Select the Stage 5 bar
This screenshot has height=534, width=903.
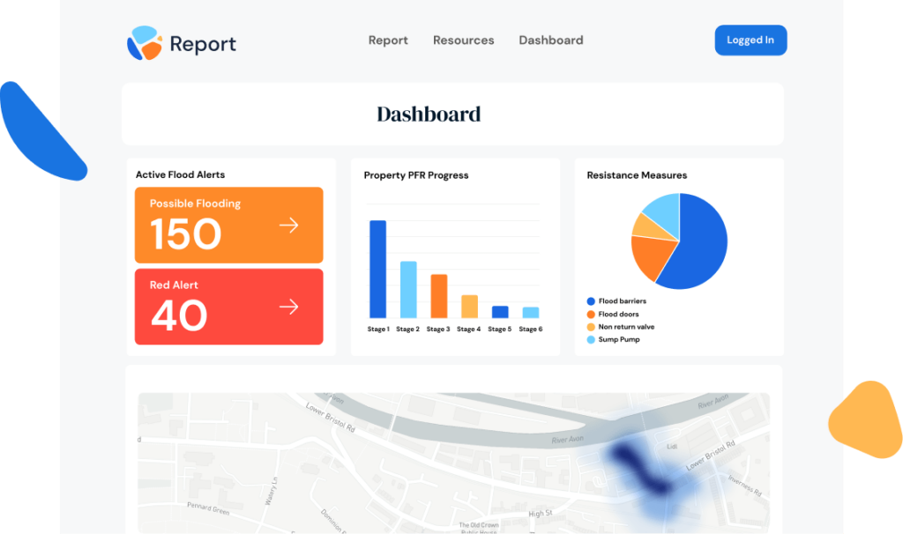click(500, 312)
